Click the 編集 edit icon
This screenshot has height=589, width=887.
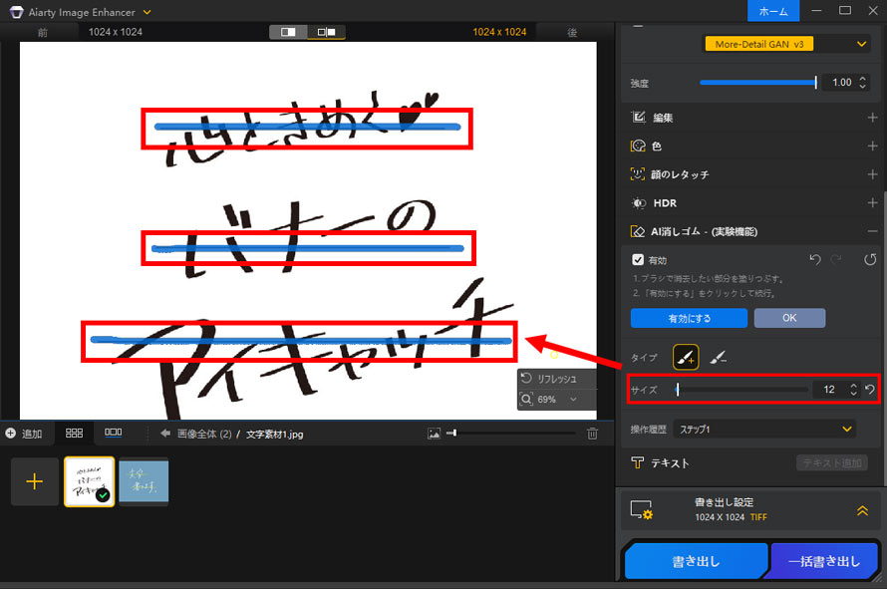pyautogui.click(x=638, y=118)
